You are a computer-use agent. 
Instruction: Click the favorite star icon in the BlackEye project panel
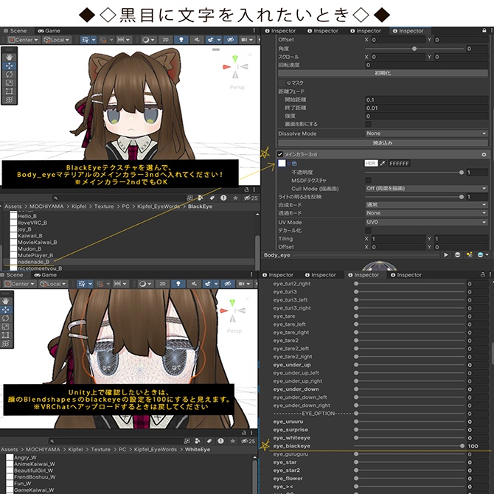235,198
